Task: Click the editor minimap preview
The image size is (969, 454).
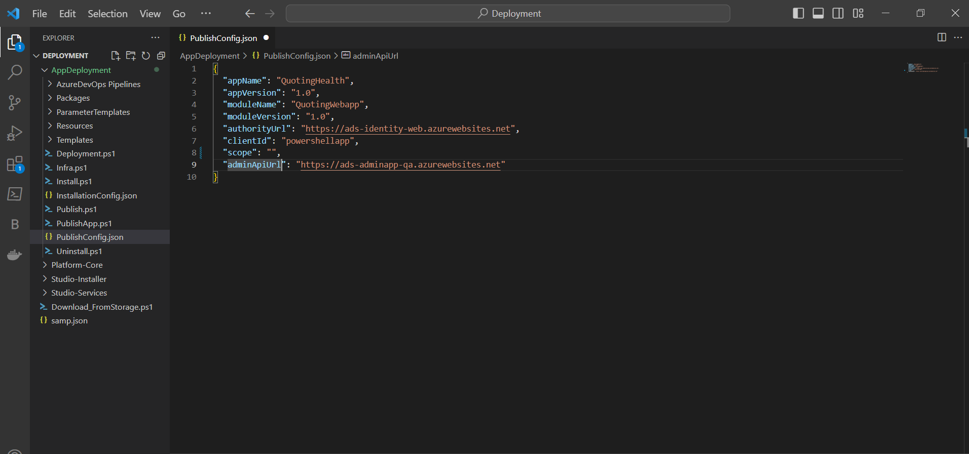Action: 922,68
